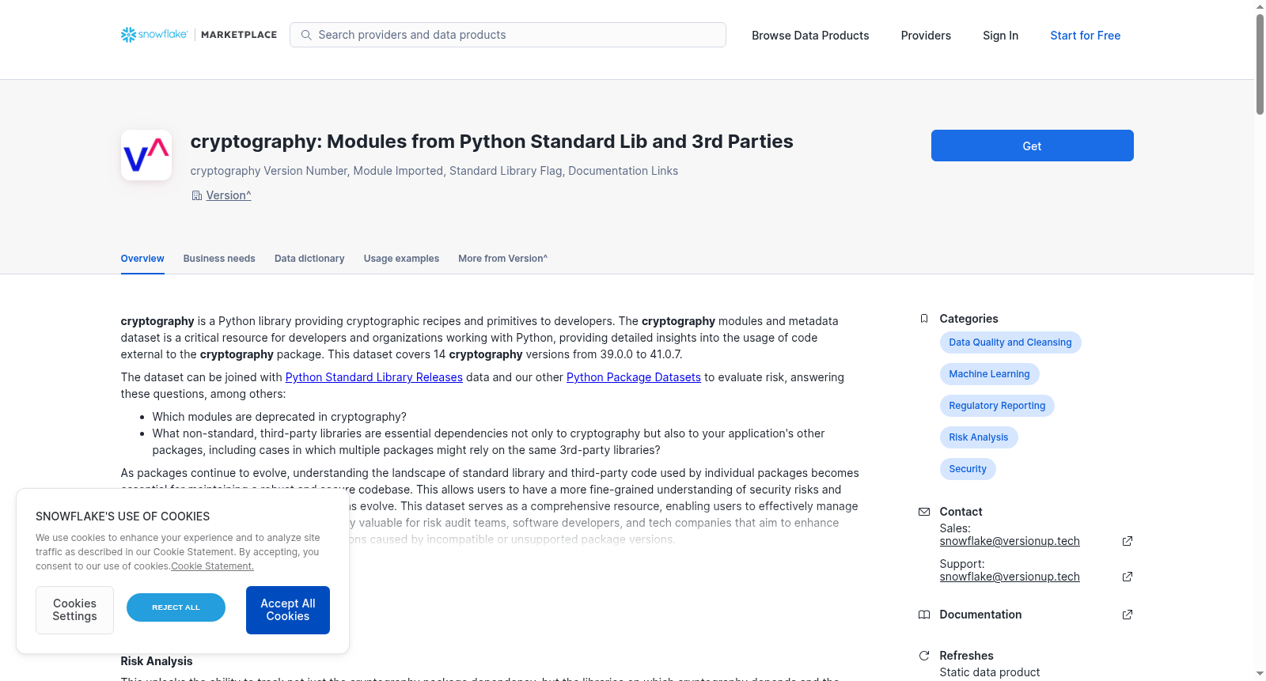
Task: Click the Contact heading
Action: pos(961,512)
